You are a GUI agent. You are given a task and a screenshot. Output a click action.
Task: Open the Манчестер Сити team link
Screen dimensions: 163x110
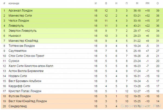click(20, 15)
